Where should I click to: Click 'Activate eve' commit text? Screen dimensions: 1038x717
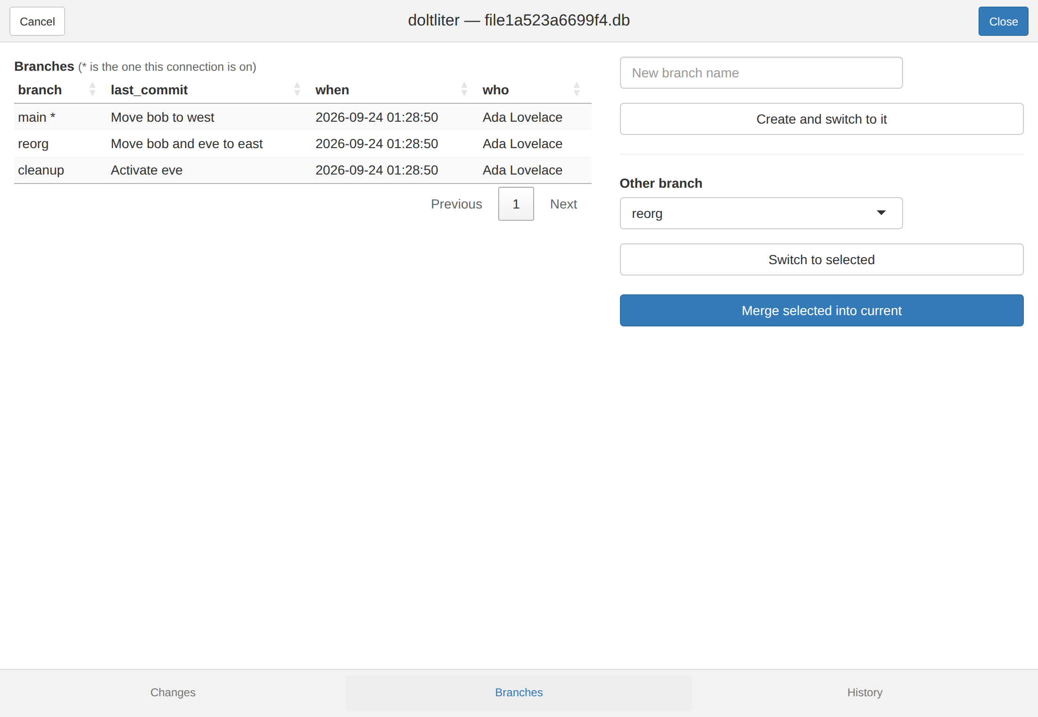coord(147,170)
